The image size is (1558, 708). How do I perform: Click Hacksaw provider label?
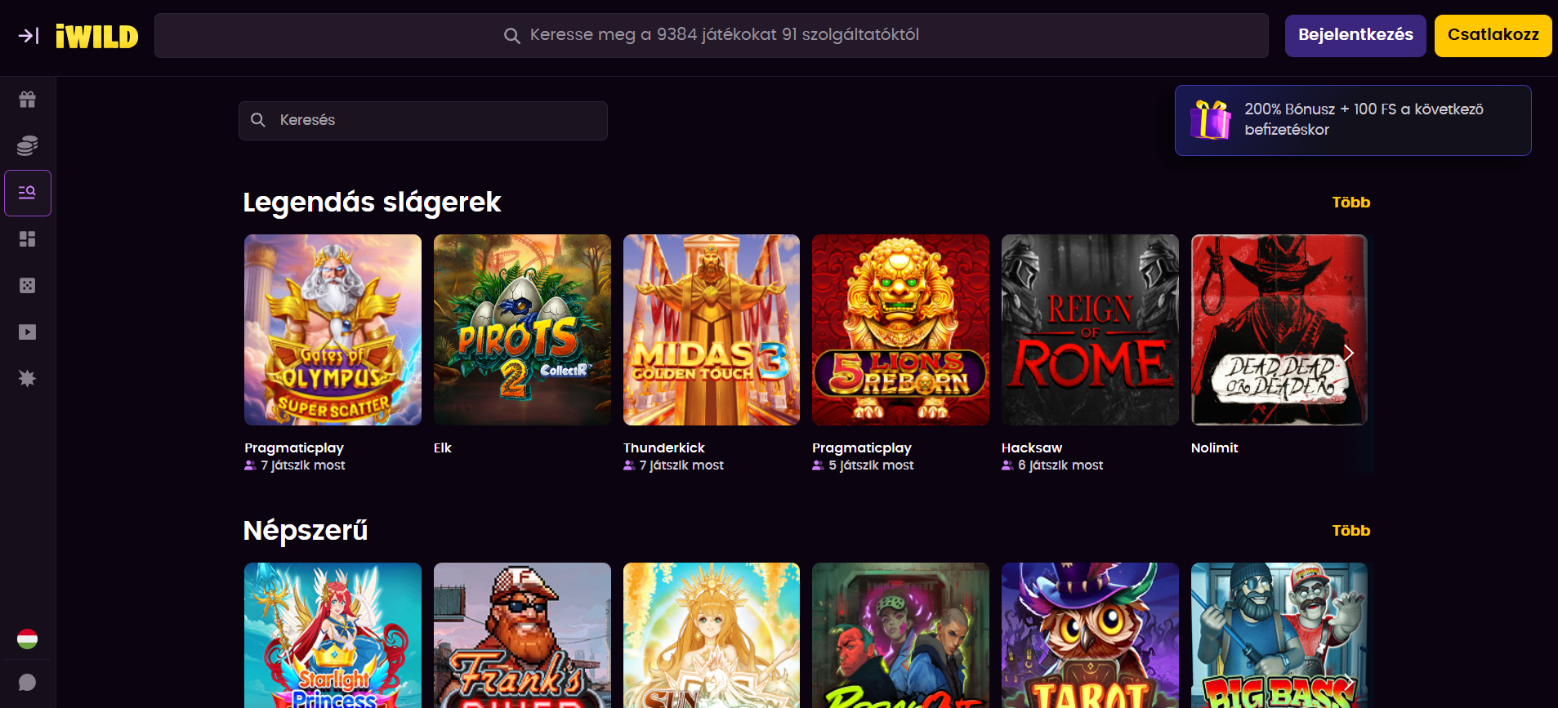[1032, 448]
